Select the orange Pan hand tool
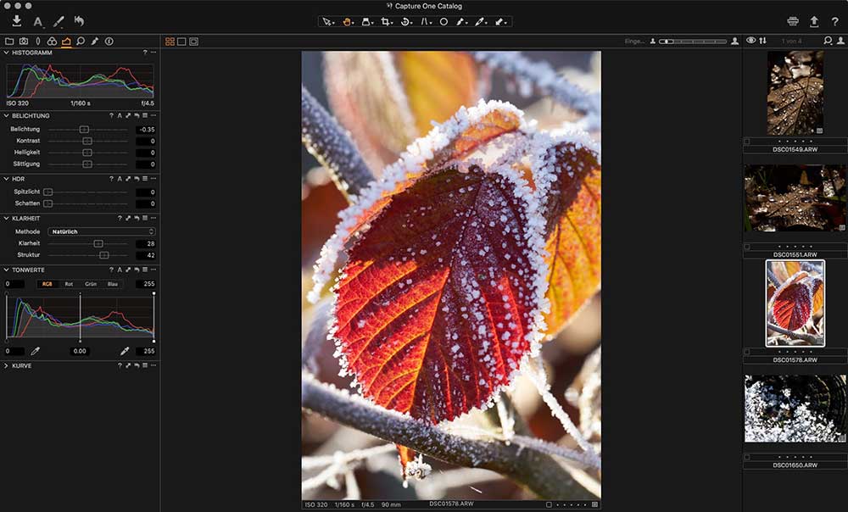The height and width of the screenshot is (512, 848). pyautogui.click(x=347, y=22)
